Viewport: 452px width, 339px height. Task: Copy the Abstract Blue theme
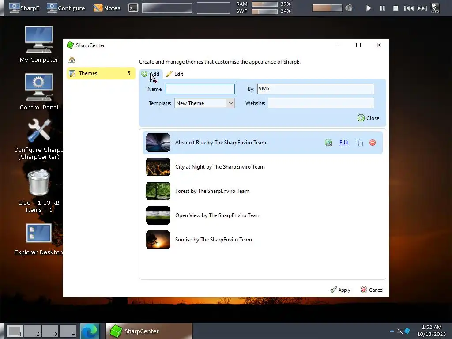coord(359,143)
